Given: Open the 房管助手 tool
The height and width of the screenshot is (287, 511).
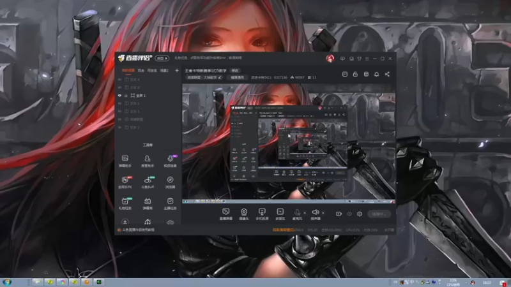Looking at the screenshot, I should [148, 161].
